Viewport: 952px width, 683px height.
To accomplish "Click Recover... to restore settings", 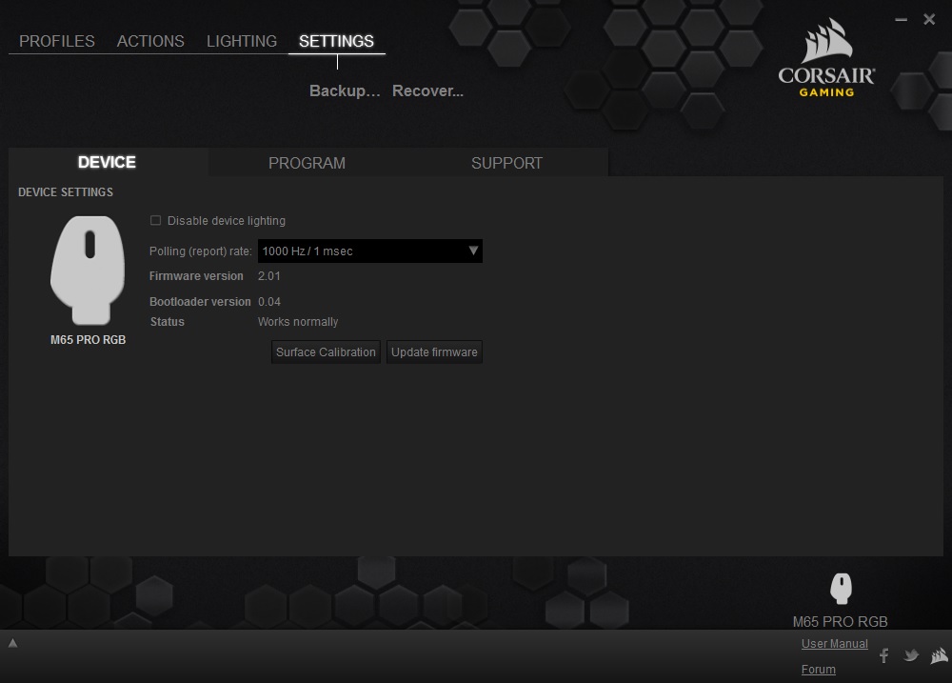I will (427, 90).
